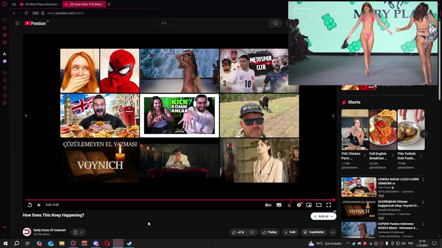Screen dimensions: 442x248
Task: Click the picture-in-picture floating video
Action: click(x=363, y=43)
